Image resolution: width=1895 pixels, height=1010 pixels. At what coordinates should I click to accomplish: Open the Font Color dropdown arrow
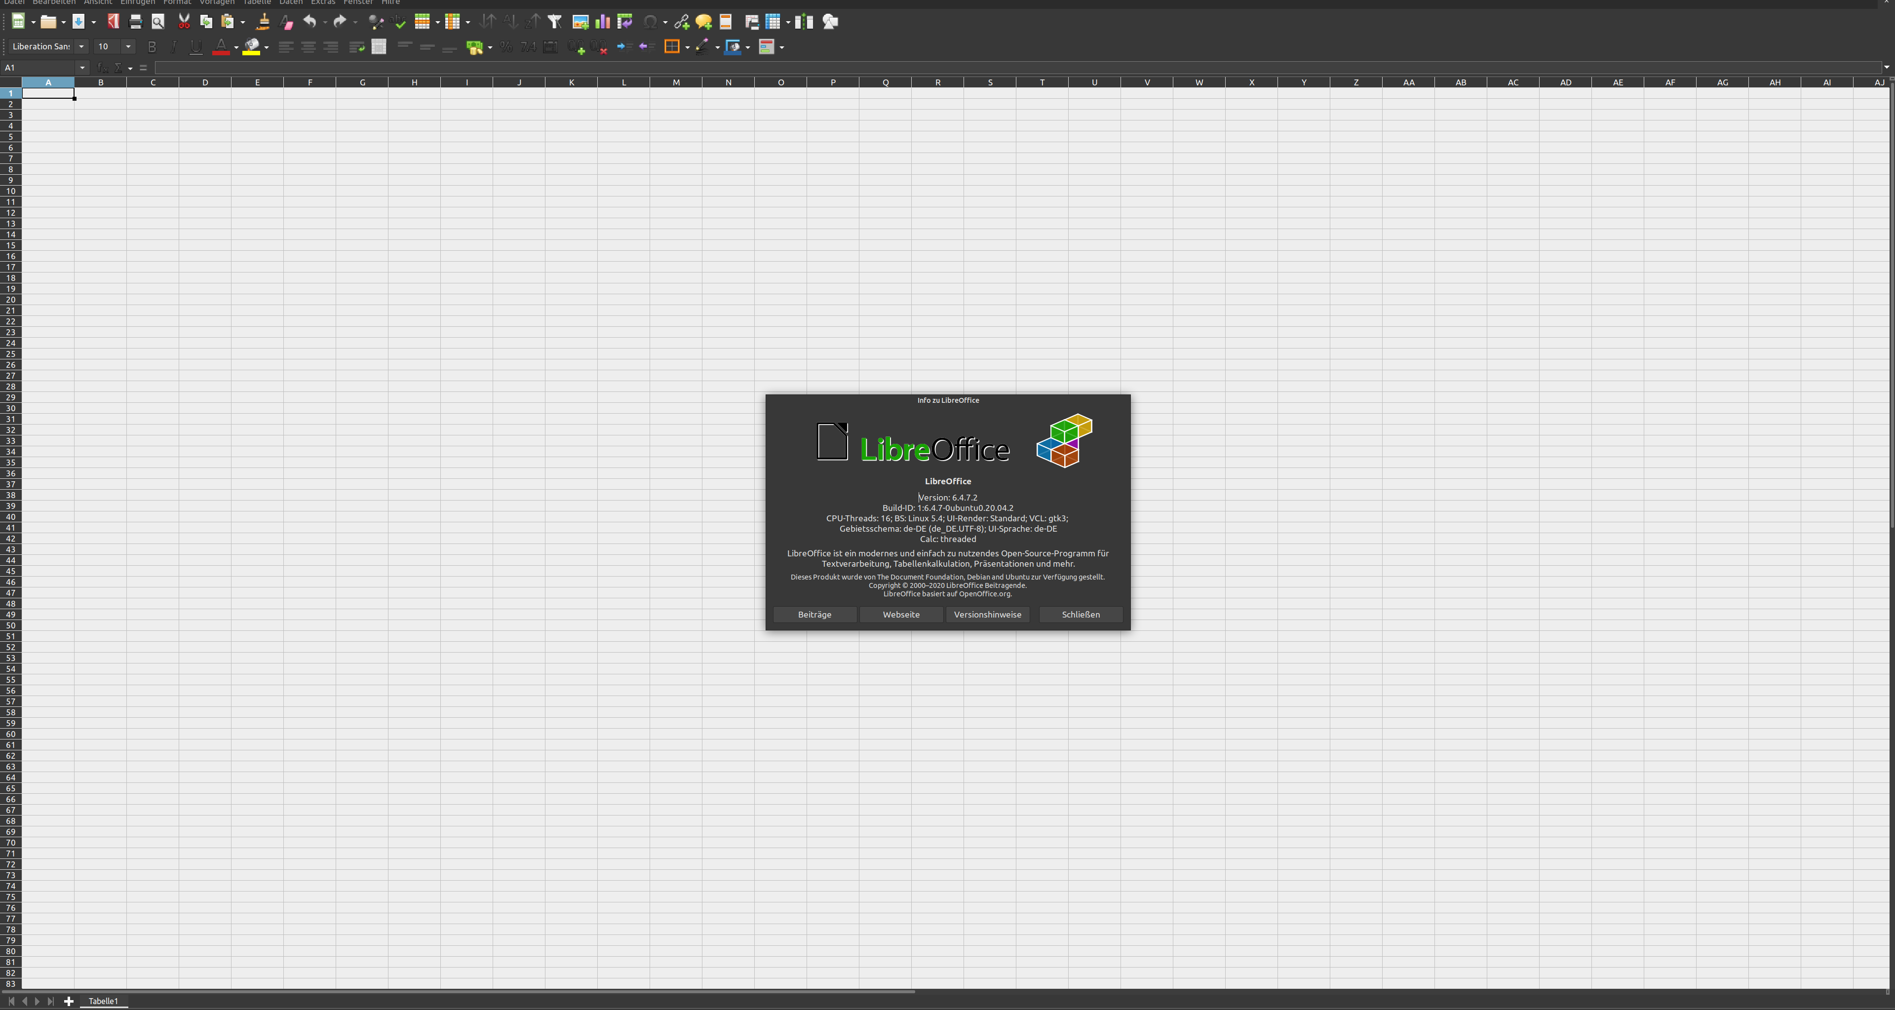click(x=236, y=47)
